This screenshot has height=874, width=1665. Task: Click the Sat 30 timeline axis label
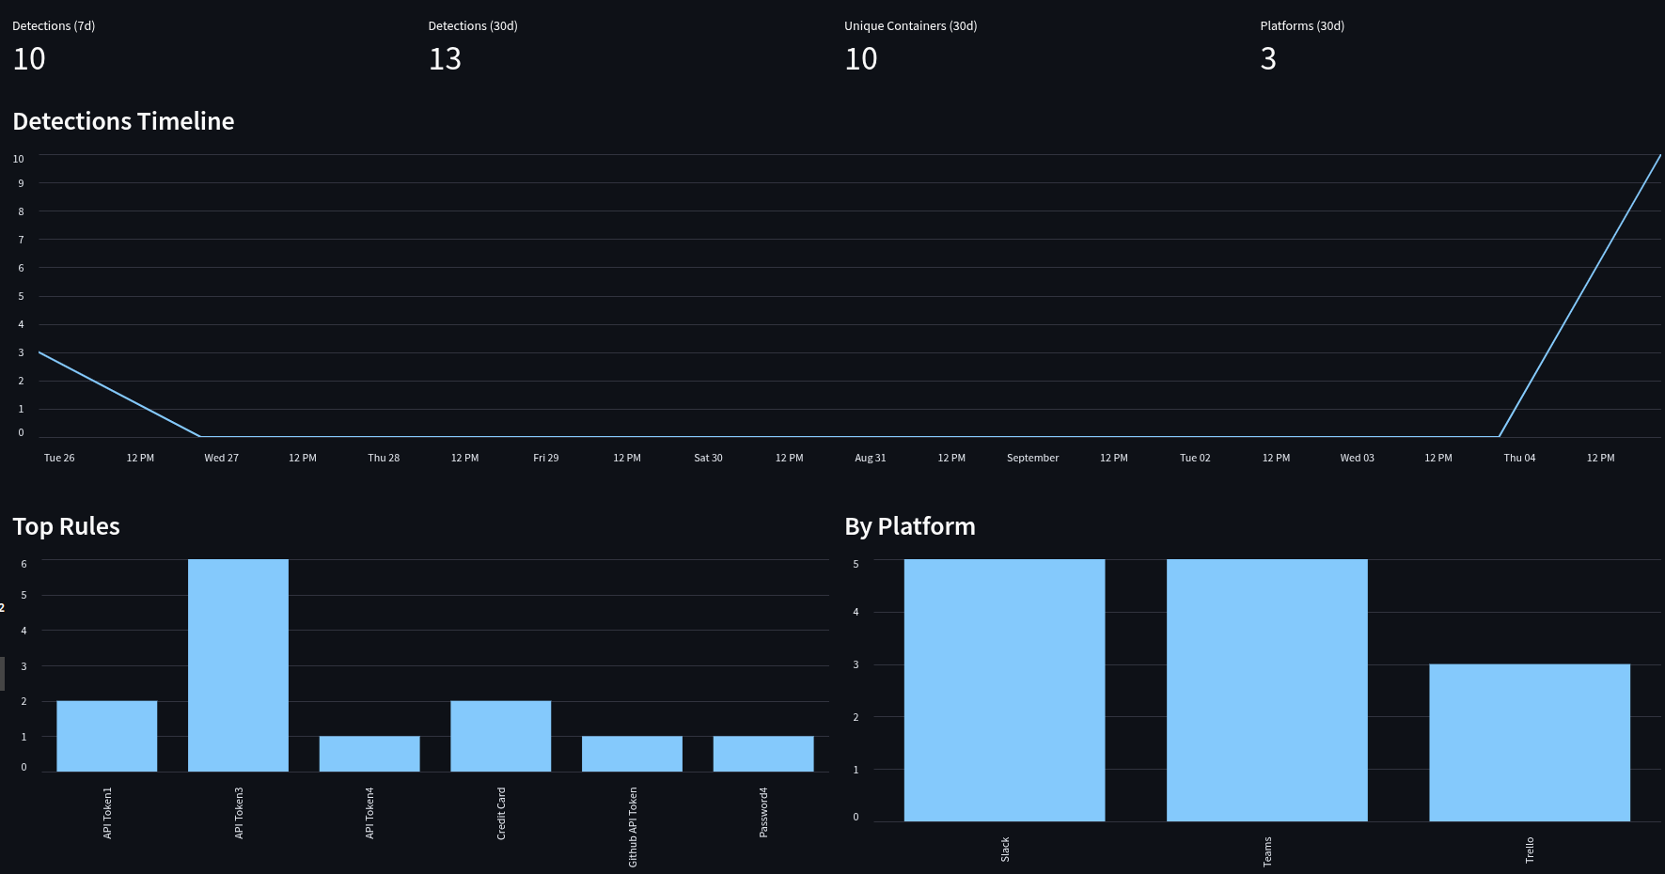pos(708,458)
